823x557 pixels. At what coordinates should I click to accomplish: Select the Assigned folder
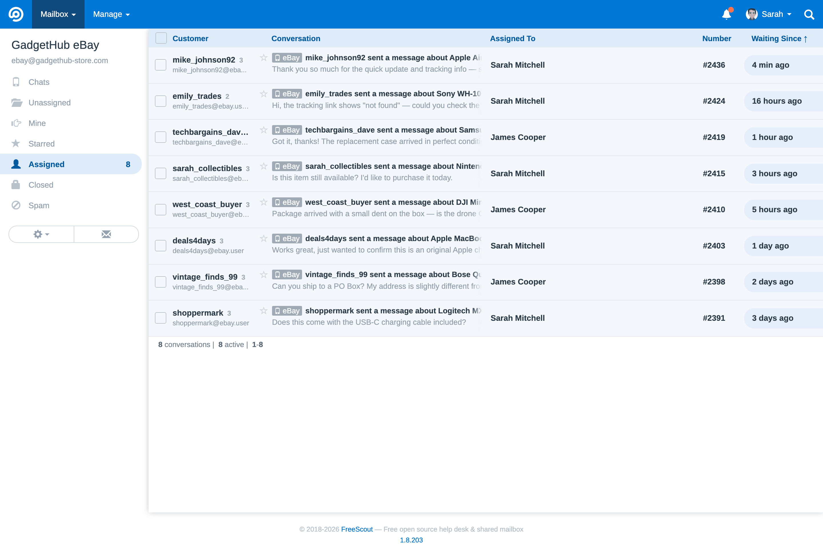point(46,164)
